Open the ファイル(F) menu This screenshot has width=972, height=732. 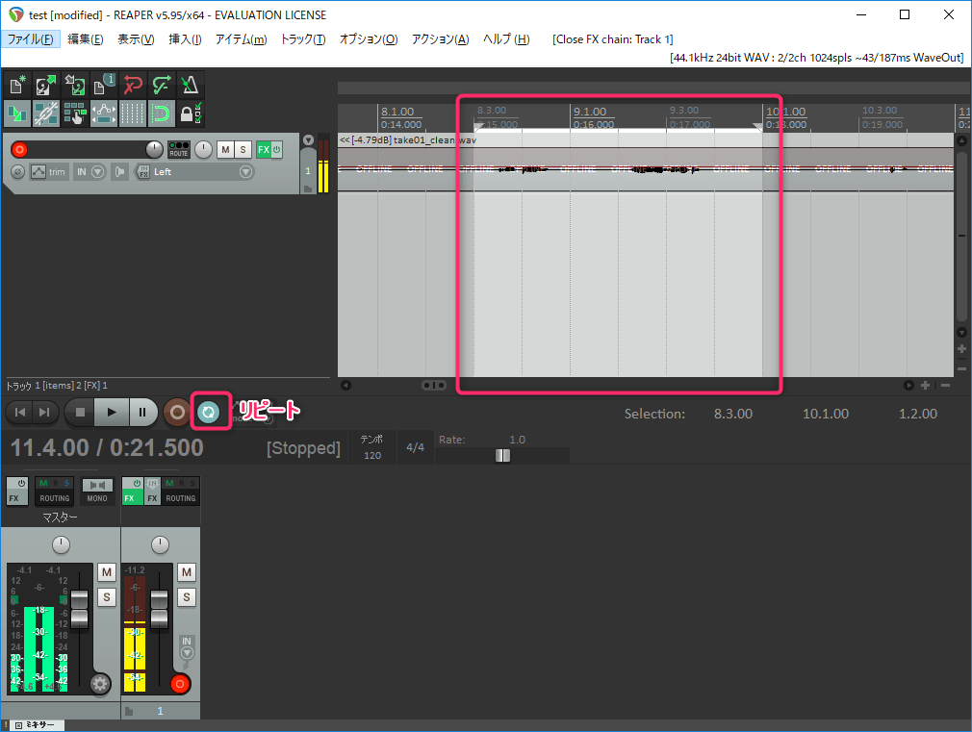31,39
